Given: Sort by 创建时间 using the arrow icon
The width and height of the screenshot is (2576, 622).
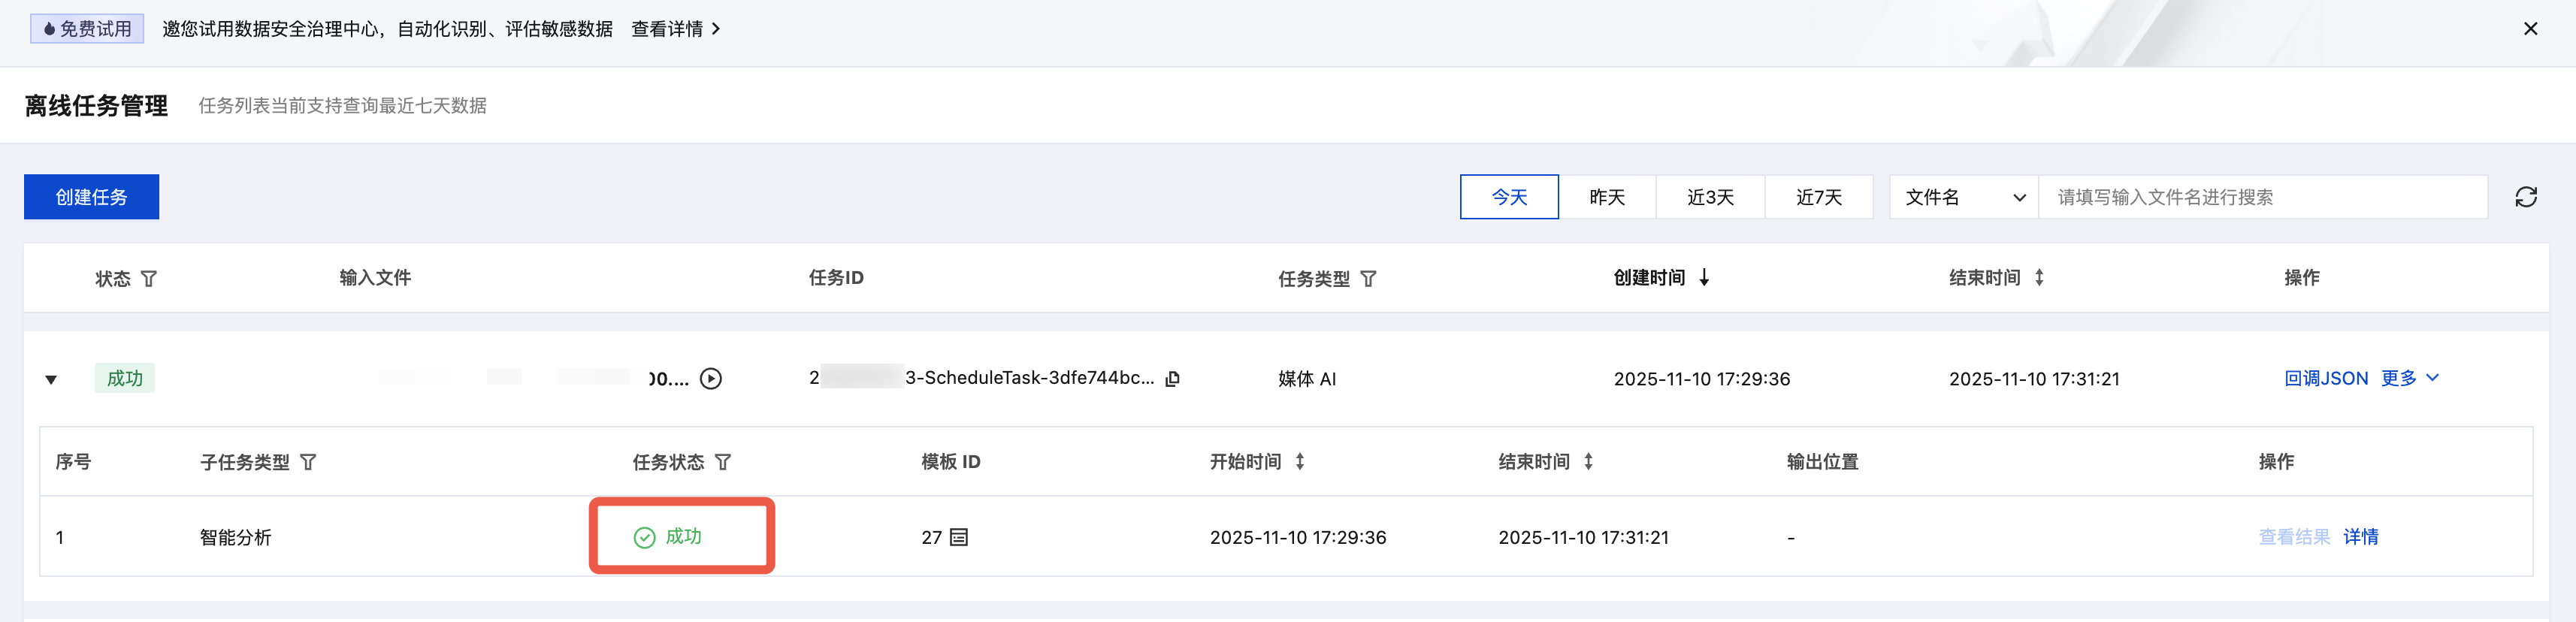Looking at the screenshot, I should coord(1704,278).
